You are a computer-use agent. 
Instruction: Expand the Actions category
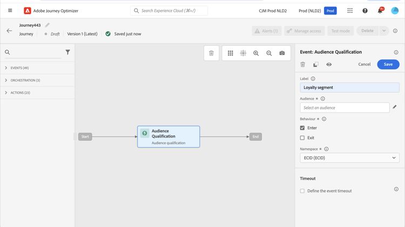pos(6,93)
